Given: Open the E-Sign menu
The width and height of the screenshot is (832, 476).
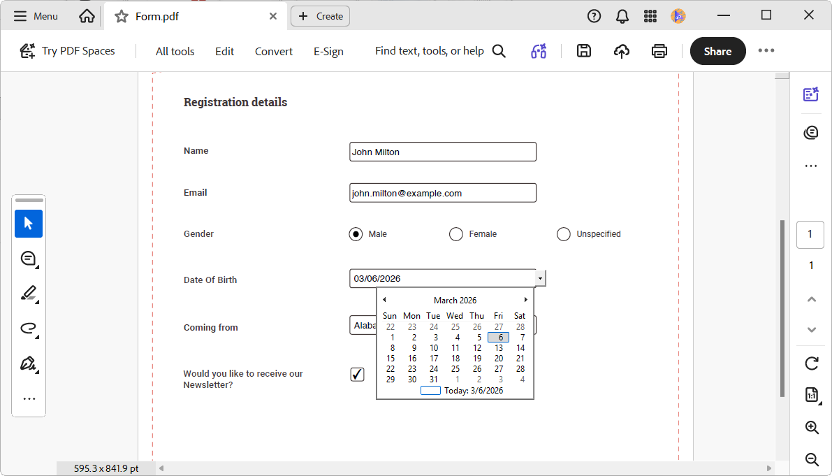Looking at the screenshot, I should (x=328, y=51).
